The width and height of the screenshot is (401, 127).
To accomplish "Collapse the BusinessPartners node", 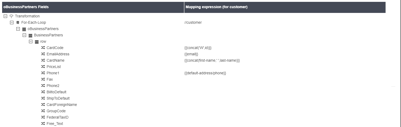I will (x=24, y=35).
